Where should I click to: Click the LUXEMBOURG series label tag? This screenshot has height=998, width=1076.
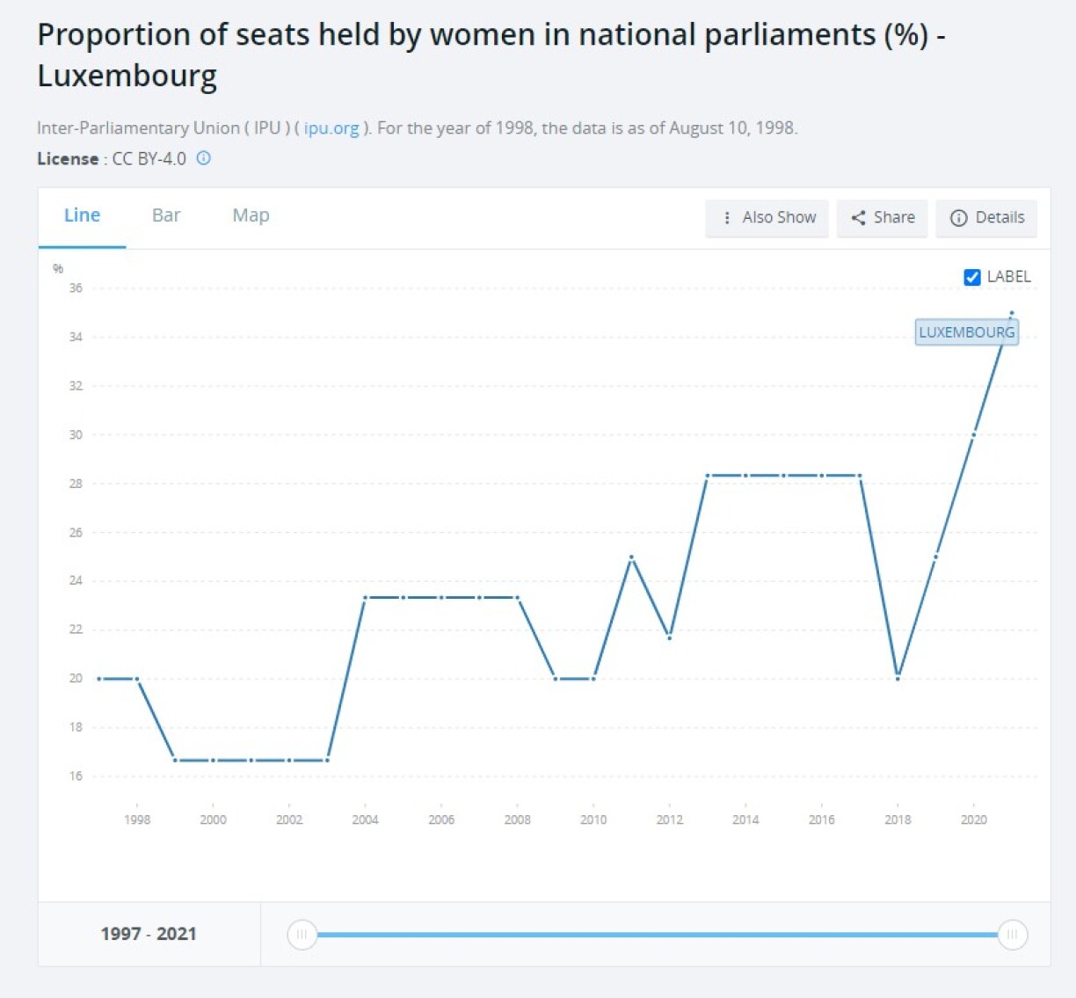(966, 332)
